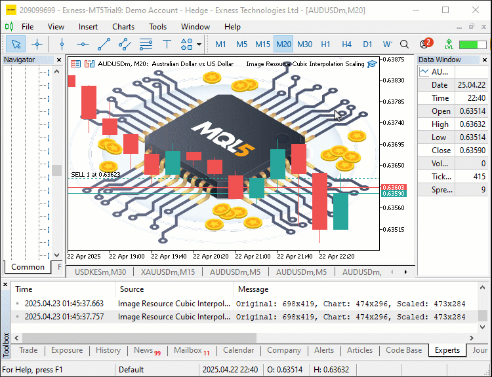
Task: Switch to M1 timeframe
Action: point(220,44)
